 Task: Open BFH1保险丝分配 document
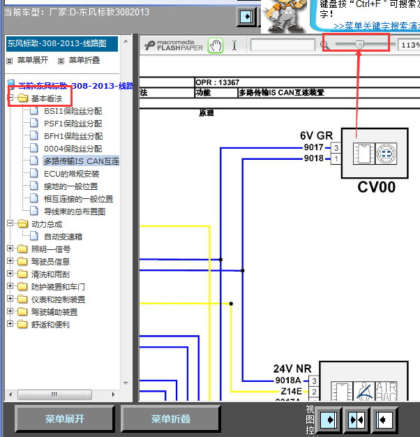click(x=73, y=136)
